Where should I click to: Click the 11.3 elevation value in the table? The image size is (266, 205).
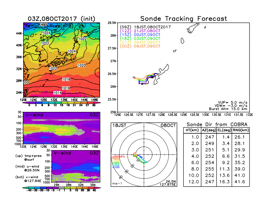point(224,169)
